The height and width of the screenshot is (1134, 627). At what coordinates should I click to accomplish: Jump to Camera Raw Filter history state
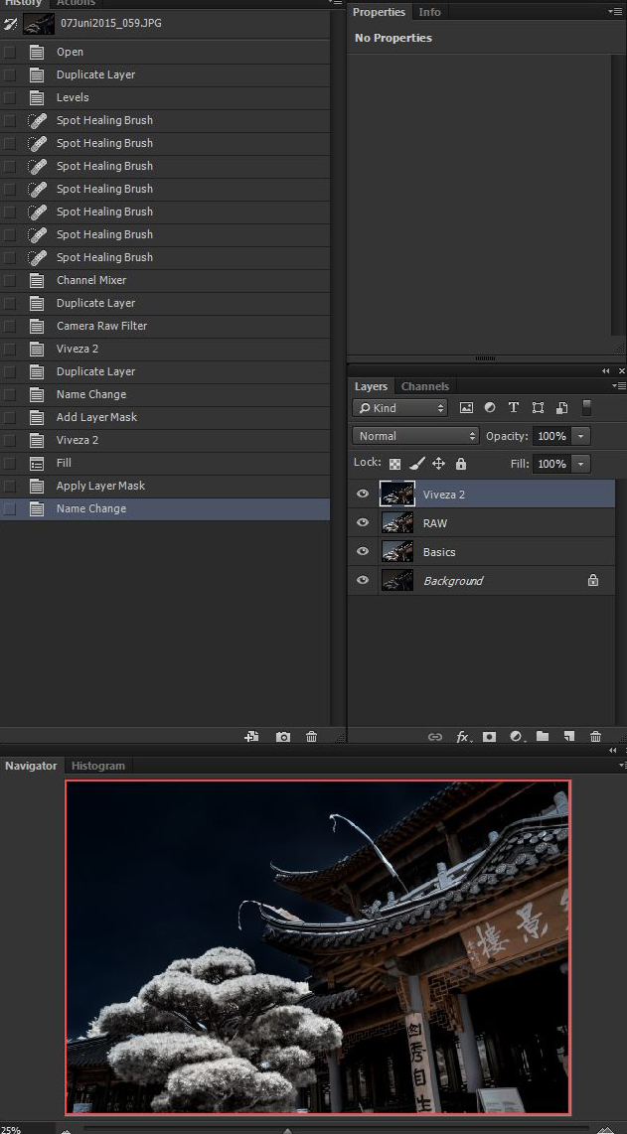[101, 326]
